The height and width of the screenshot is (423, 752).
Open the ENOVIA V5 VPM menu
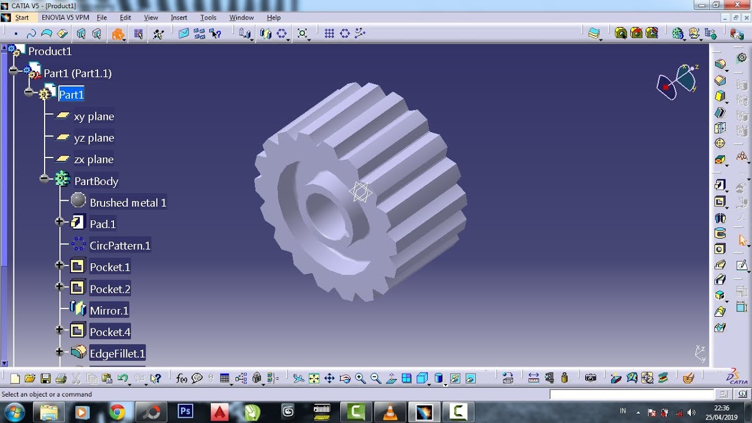[66, 18]
